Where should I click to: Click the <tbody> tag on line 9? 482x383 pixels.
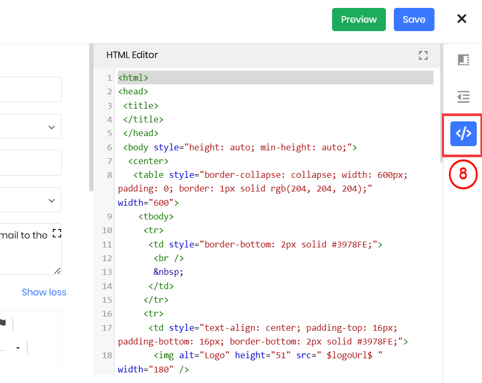[156, 216]
